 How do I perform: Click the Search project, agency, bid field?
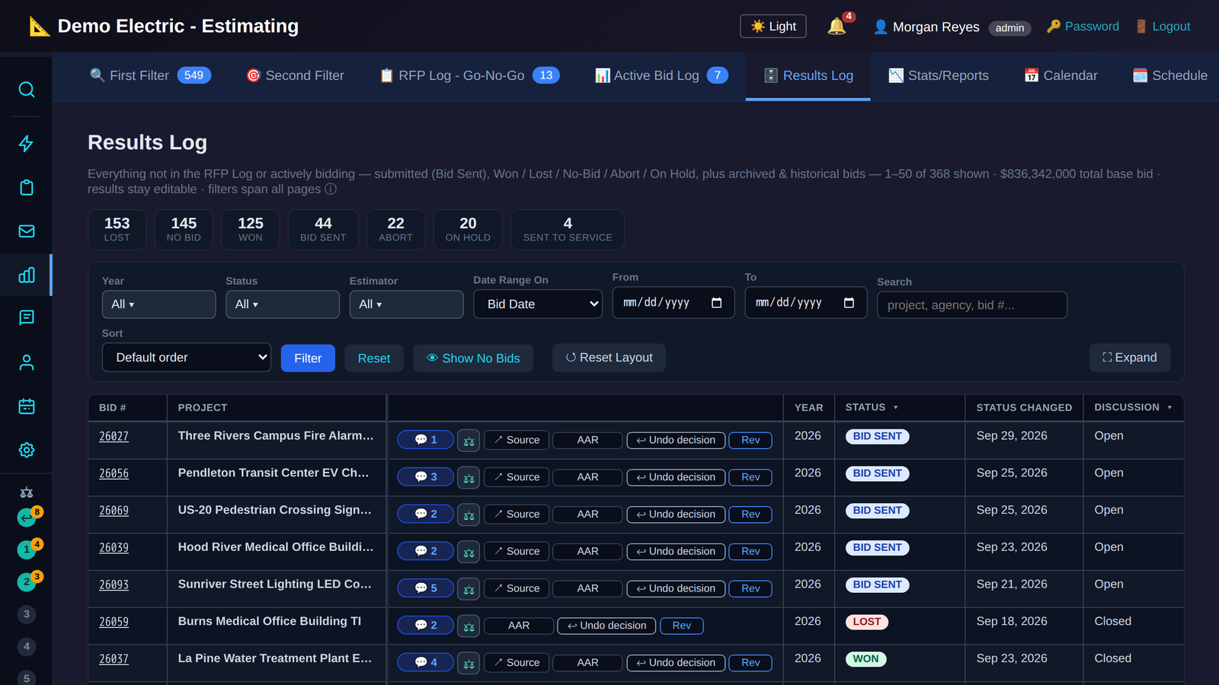(971, 305)
